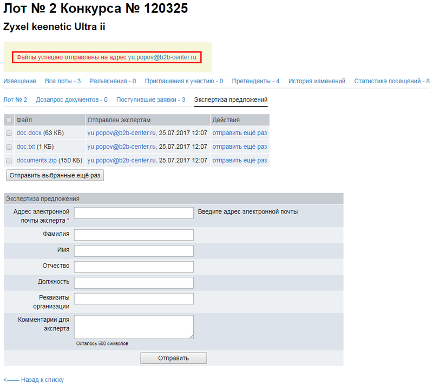Download the documents.zip file

click(x=37, y=161)
